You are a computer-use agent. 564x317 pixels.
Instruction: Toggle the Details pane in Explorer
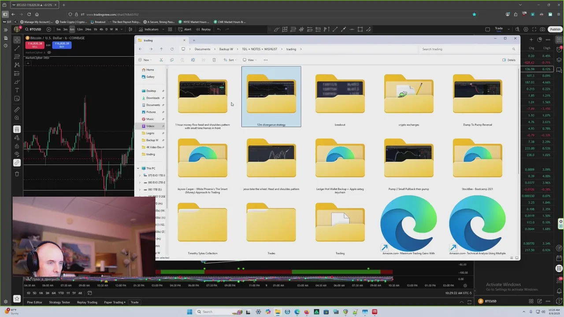[x=509, y=60]
